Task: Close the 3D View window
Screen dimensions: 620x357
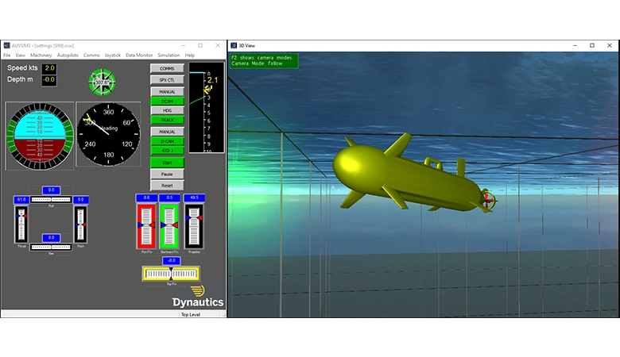Action: [610, 46]
